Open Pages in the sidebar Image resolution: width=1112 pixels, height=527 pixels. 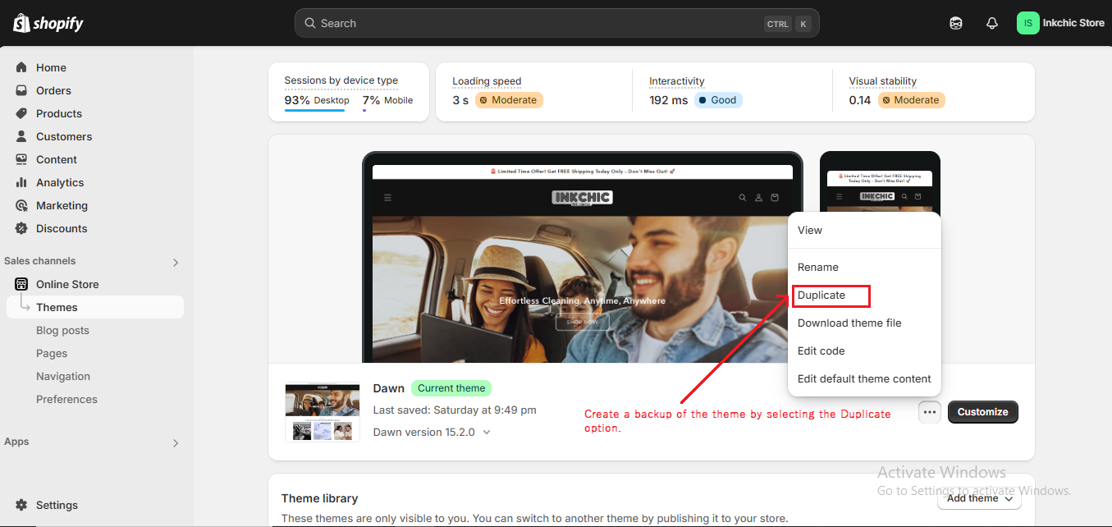pos(52,353)
